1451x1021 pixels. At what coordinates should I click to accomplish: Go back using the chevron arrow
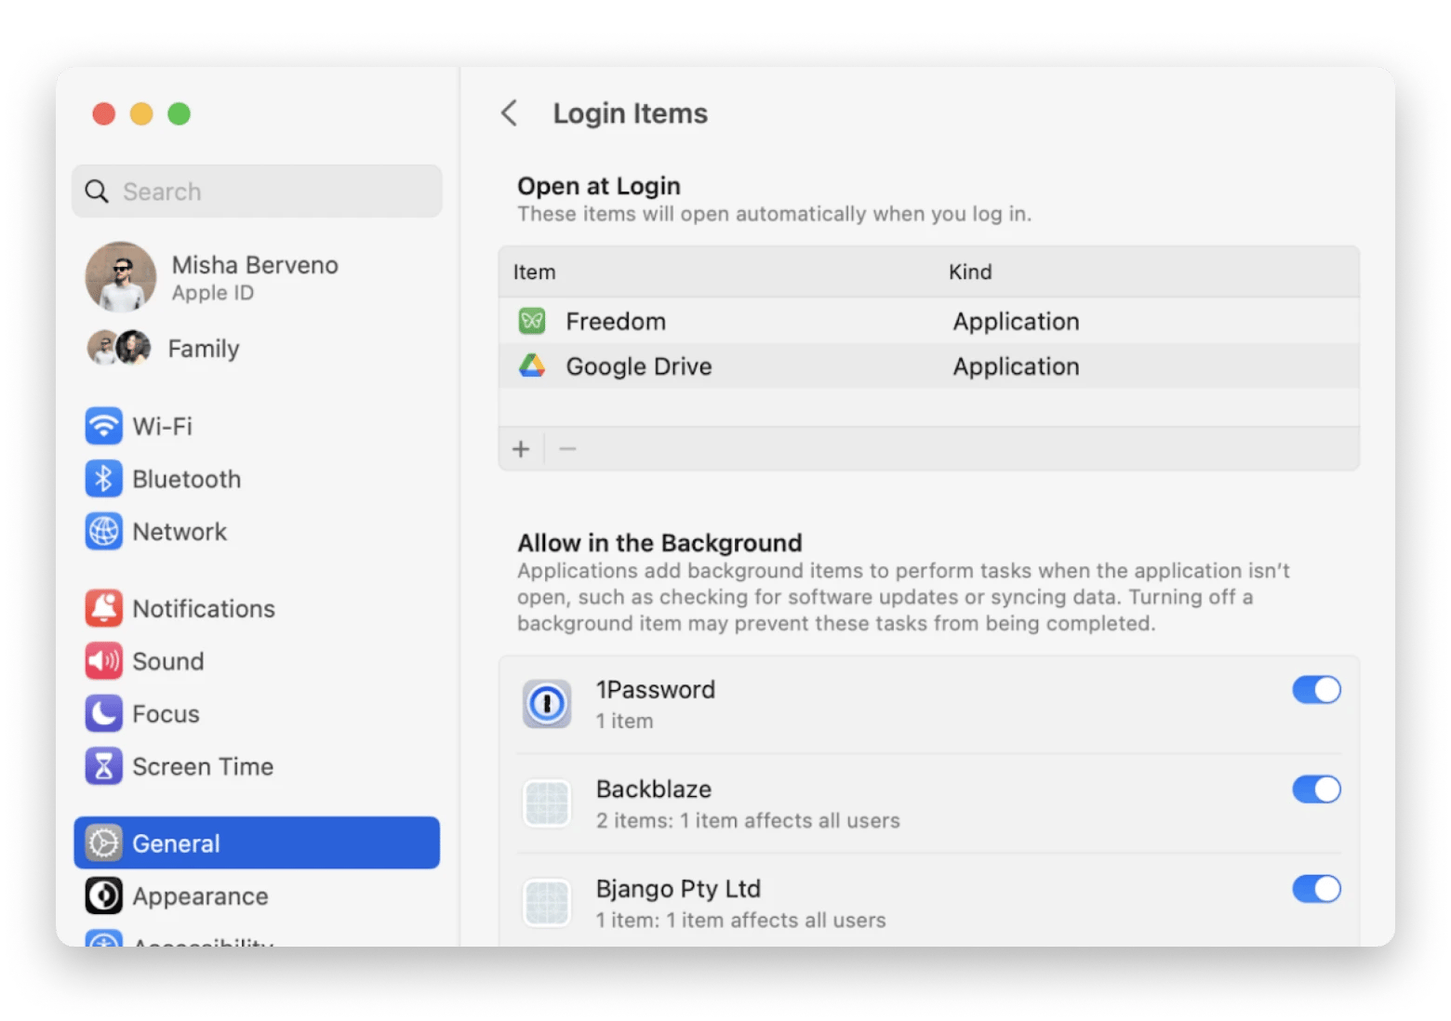[x=509, y=113]
